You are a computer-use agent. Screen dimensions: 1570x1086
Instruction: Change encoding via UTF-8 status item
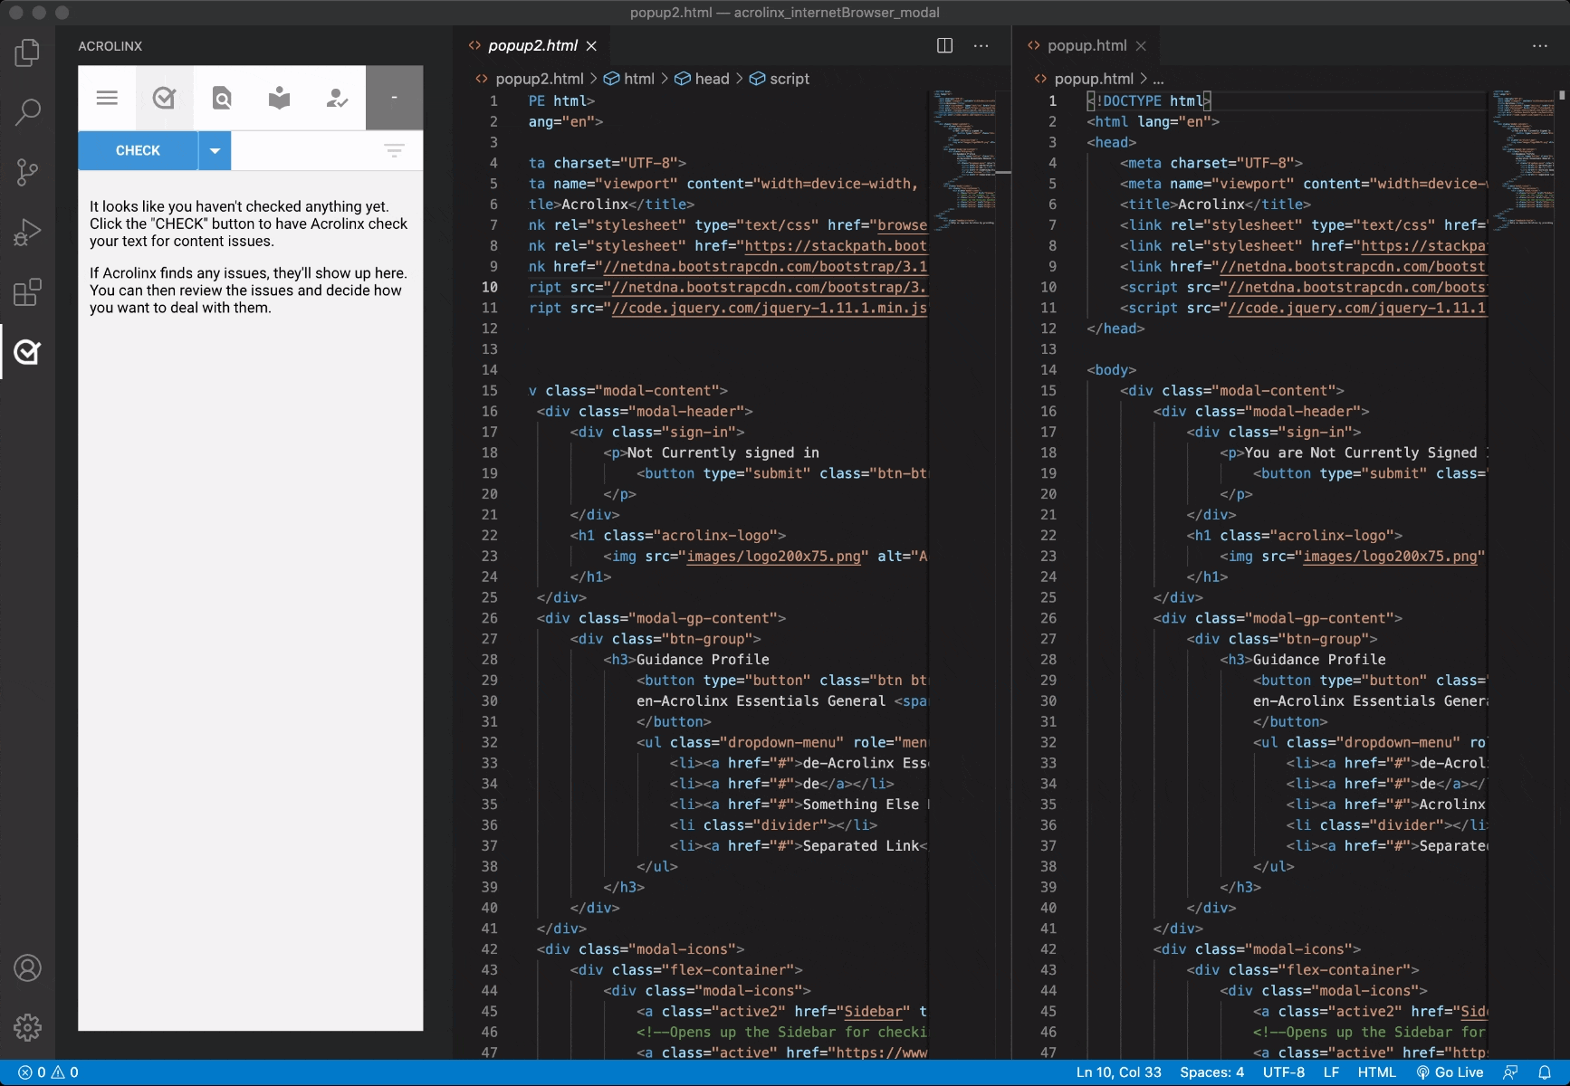(x=1284, y=1072)
